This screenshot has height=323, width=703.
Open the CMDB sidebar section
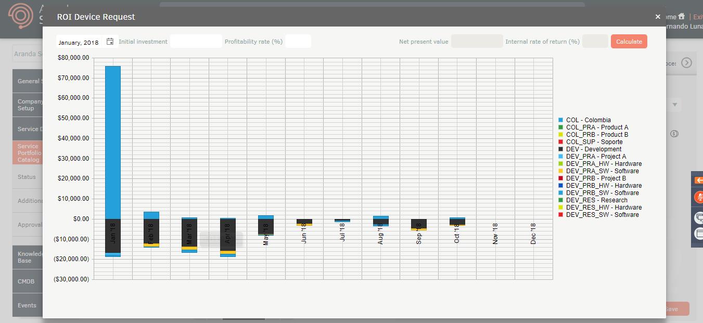[28, 281]
